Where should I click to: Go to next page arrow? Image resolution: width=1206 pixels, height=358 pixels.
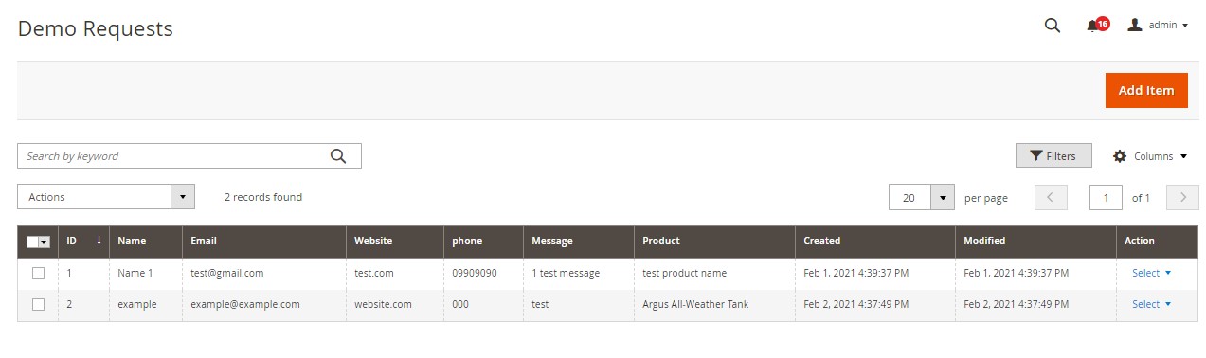point(1183,197)
